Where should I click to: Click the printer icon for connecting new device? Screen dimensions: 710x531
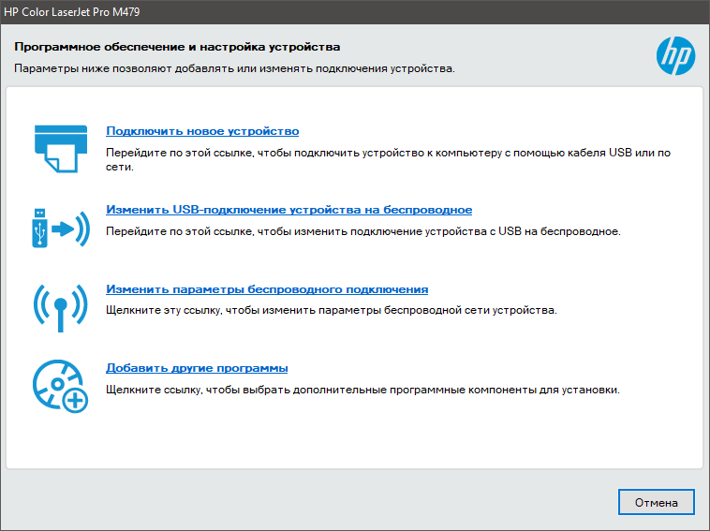(61, 149)
